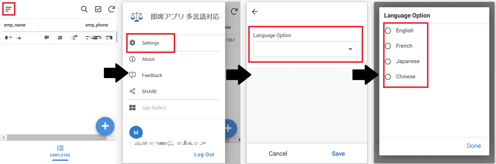Click the Feedback speech bubble icon
Image resolution: width=496 pixels, height=164 pixels.
tap(132, 75)
